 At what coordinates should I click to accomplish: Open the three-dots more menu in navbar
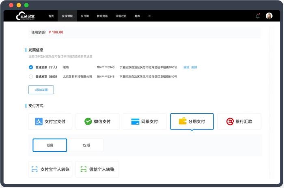point(149,16)
